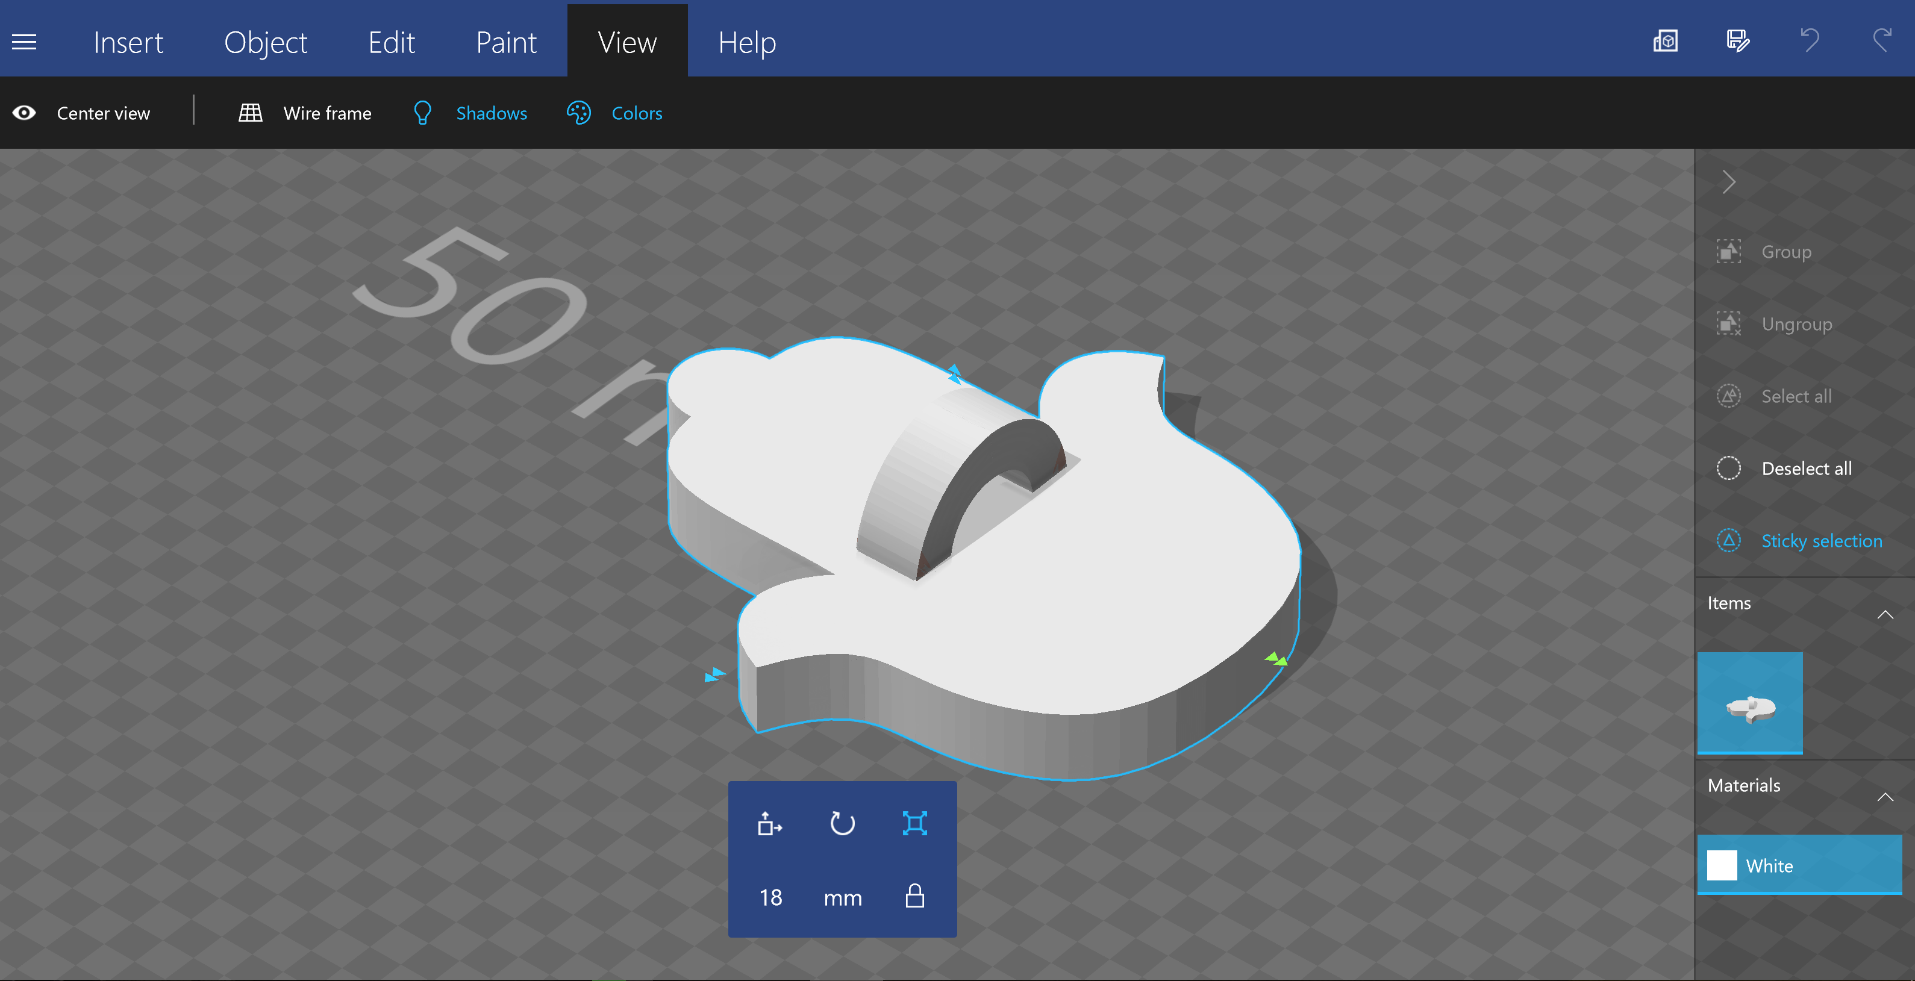Viewport: 1915px width, 981px height.
Task: Toggle the aspect ratio lock icon
Action: pyautogui.click(x=914, y=895)
